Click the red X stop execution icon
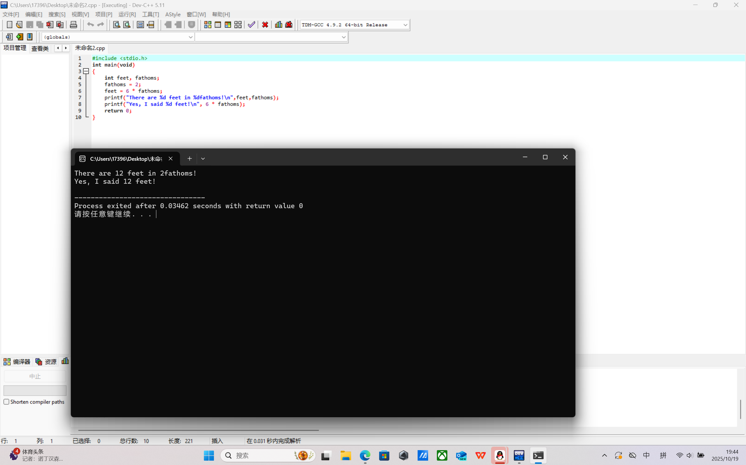The width and height of the screenshot is (746, 465). click(265, 24)
